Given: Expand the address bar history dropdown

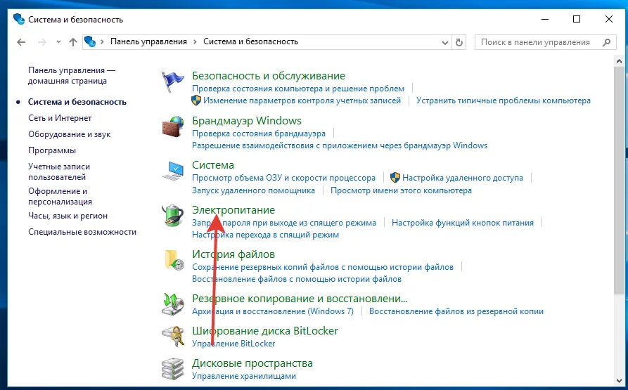Looking at the screenshot, I should coord(444,42).
